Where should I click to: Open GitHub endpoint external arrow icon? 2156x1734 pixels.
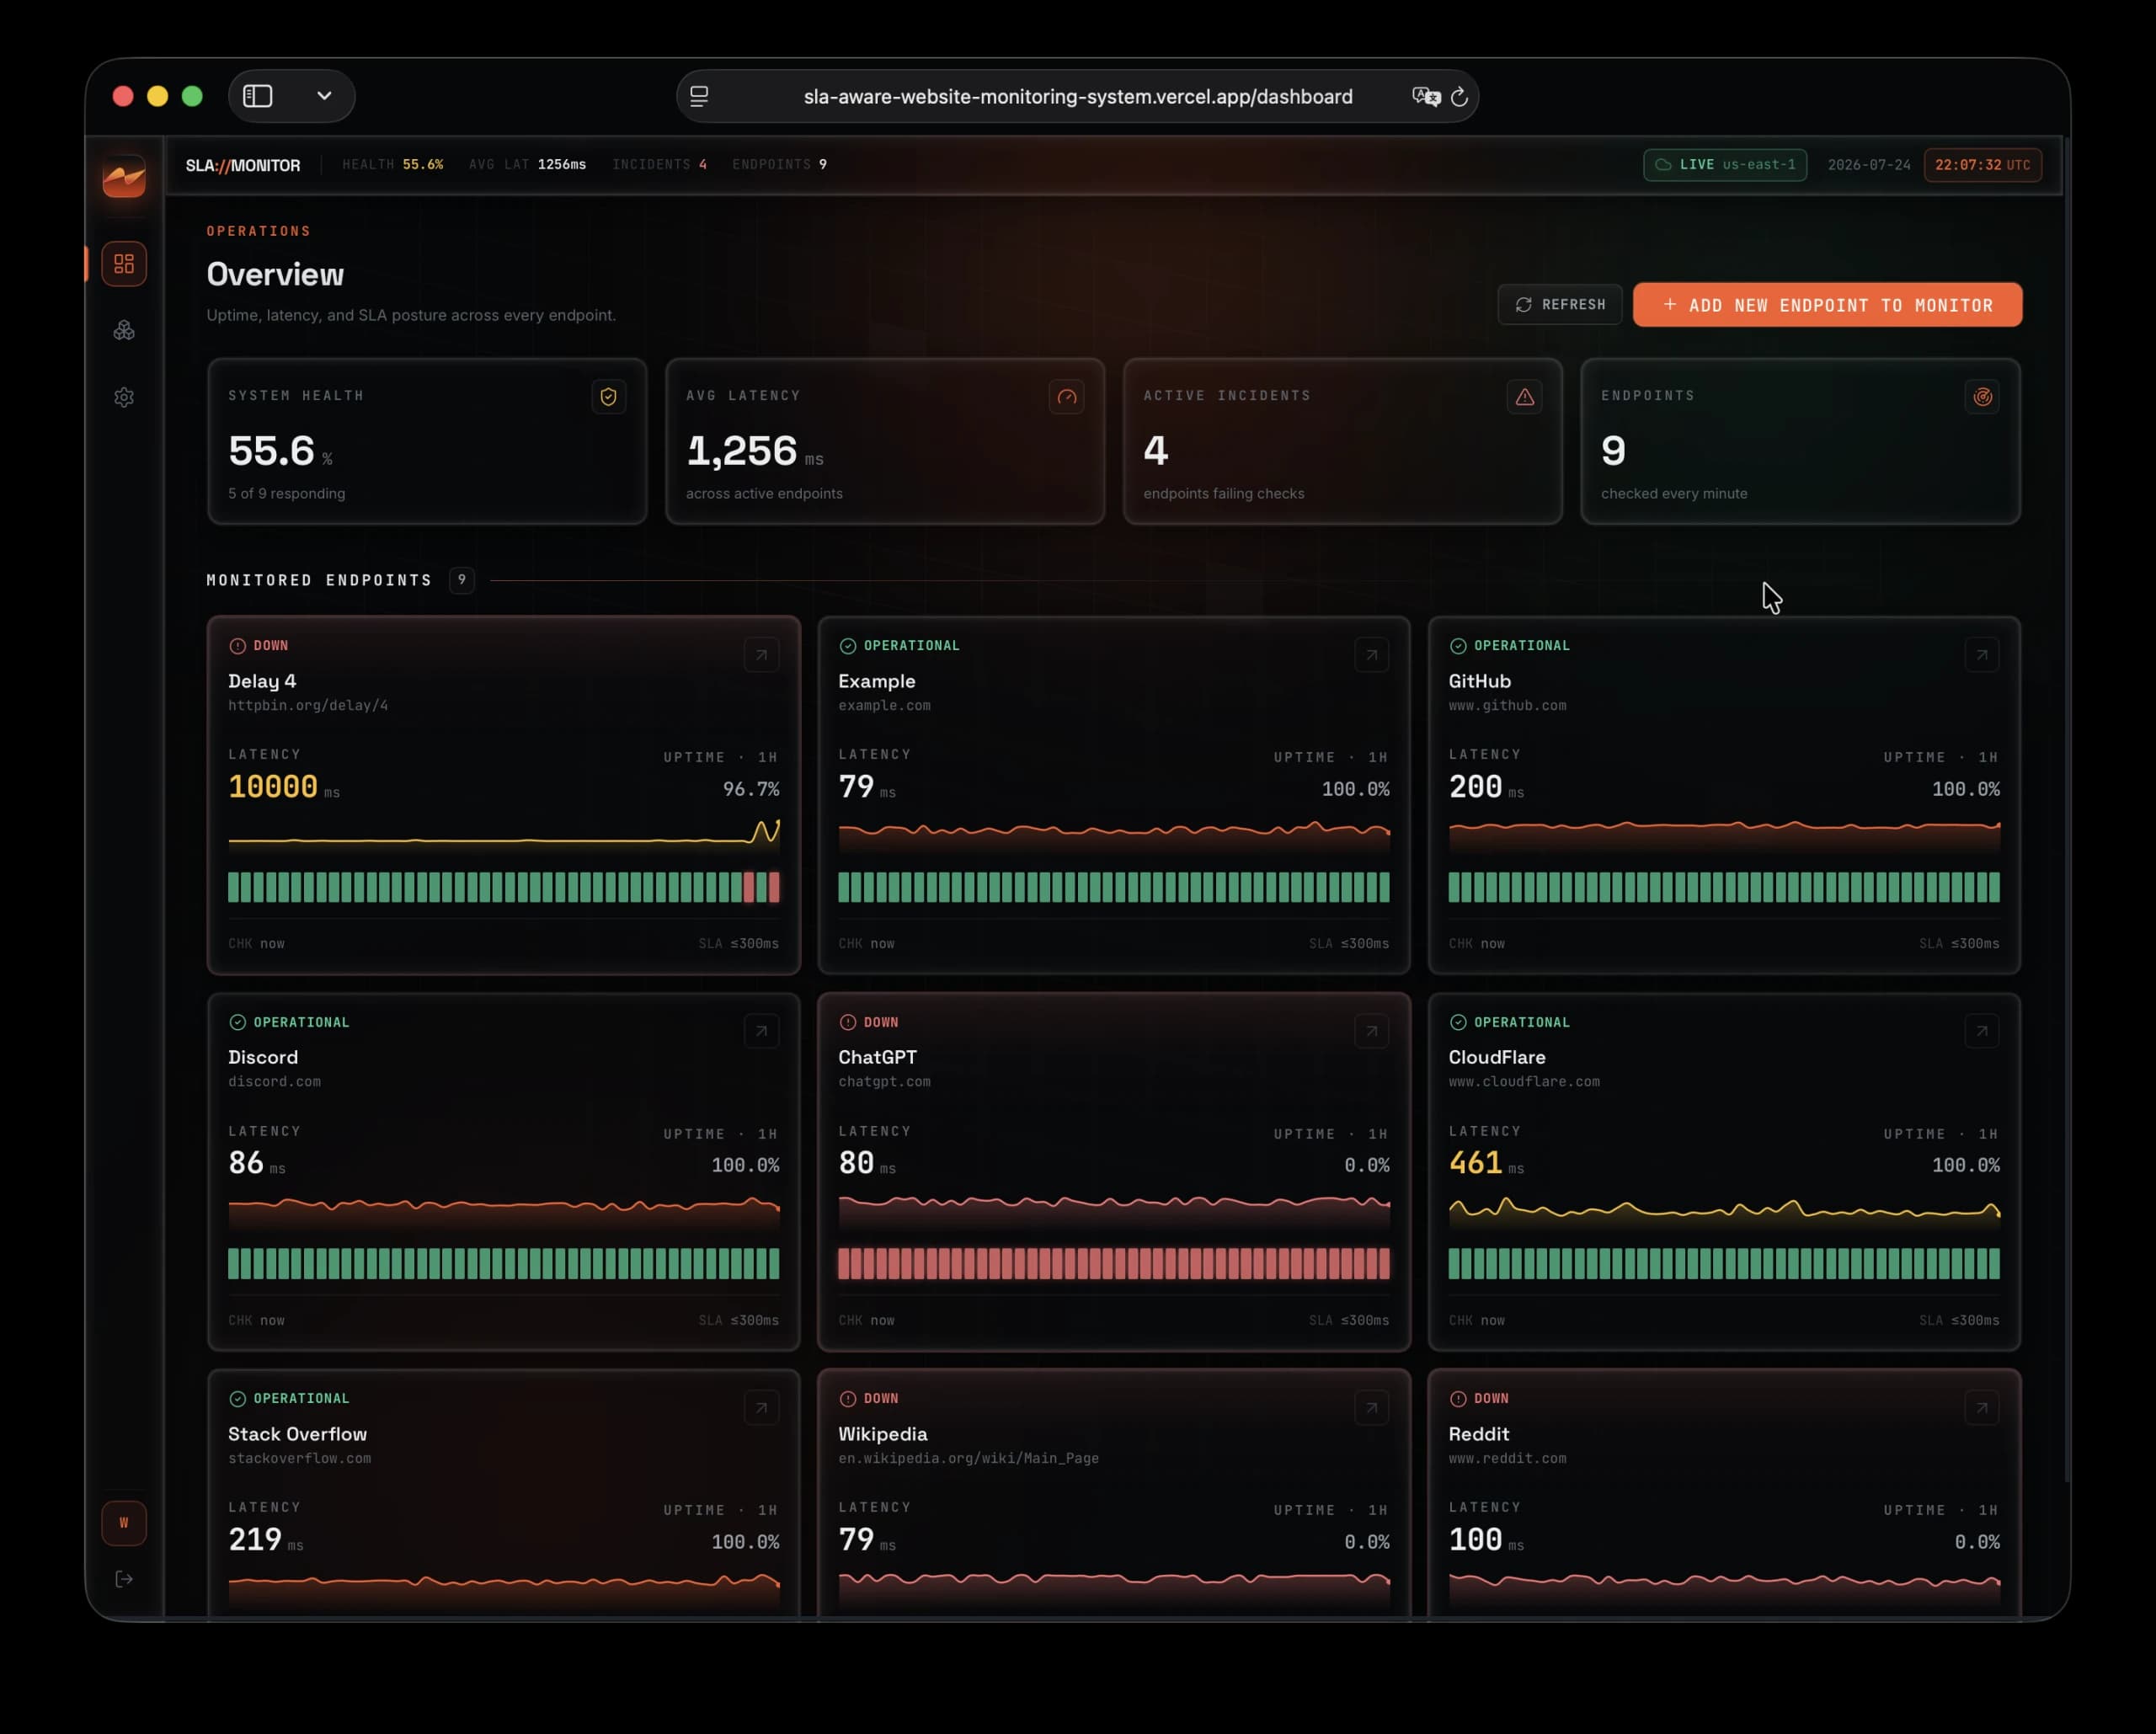coord(1982,655)
